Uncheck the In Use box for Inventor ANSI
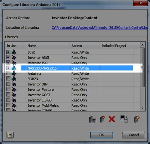Viewport: 150px width, 144px height. [8, 57]
